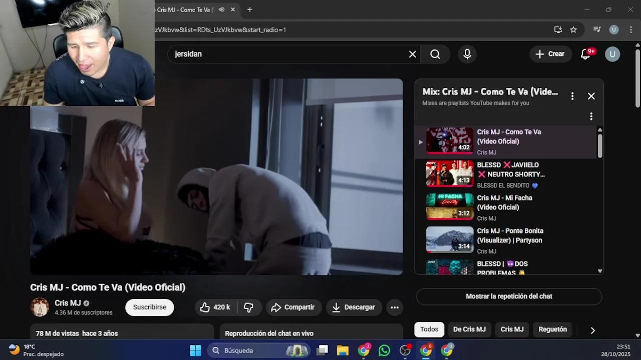Open the browser media controls icon
641x360 pixels.
(597, 29)
